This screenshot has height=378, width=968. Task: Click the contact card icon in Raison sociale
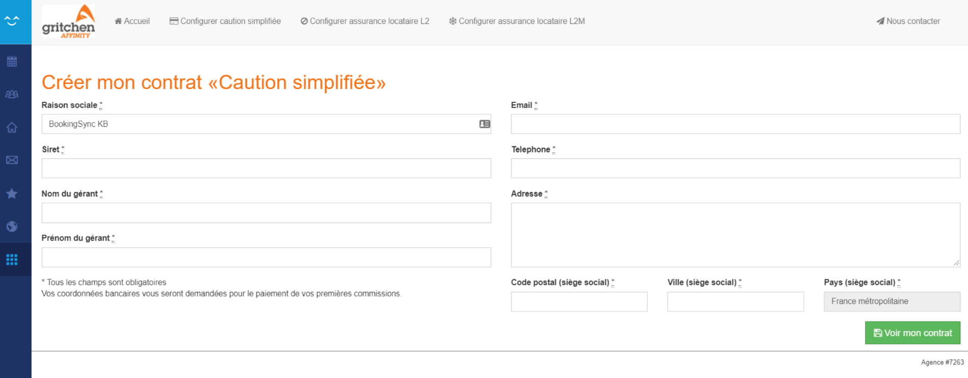pos(484,124)
